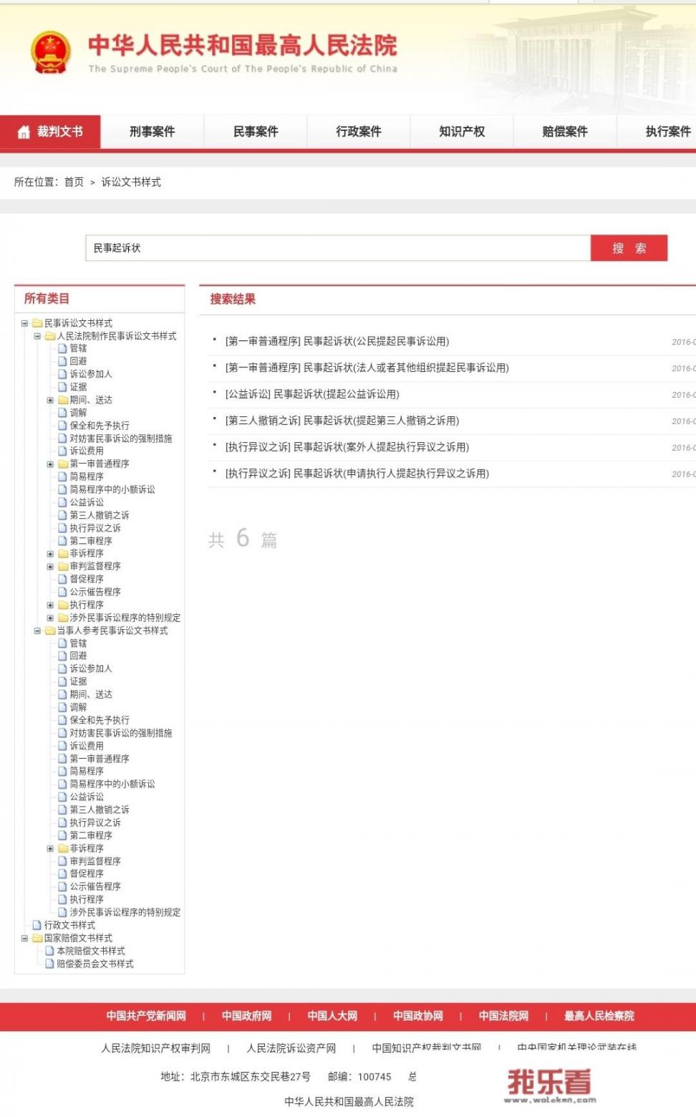Open [公益诉讼] 民事起诉状 result
The height and width of the screenshot is (1117, 696).
pos(312,395)
